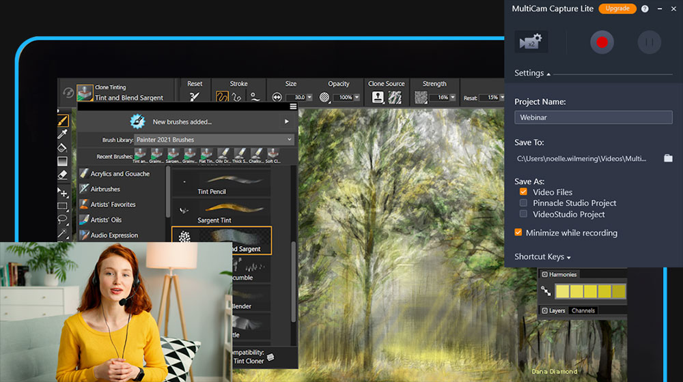Toggle the Minimize while recording checkbox

[x=518, y=233]
